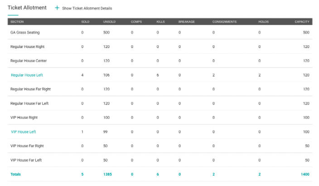
Task: Click the BREAKAGE column header
Action: point(187,22)
